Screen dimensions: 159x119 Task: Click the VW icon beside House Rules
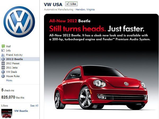click(x=3, y=76)
